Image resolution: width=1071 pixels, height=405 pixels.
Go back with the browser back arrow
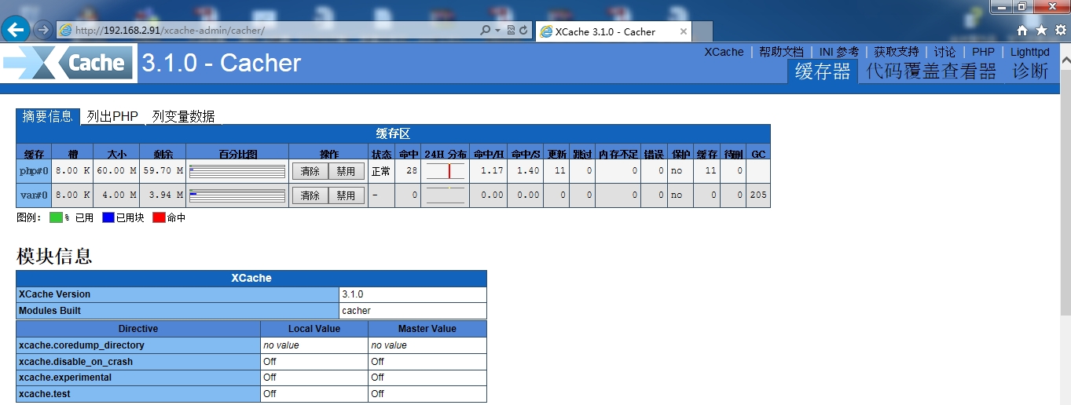[16, 30]
